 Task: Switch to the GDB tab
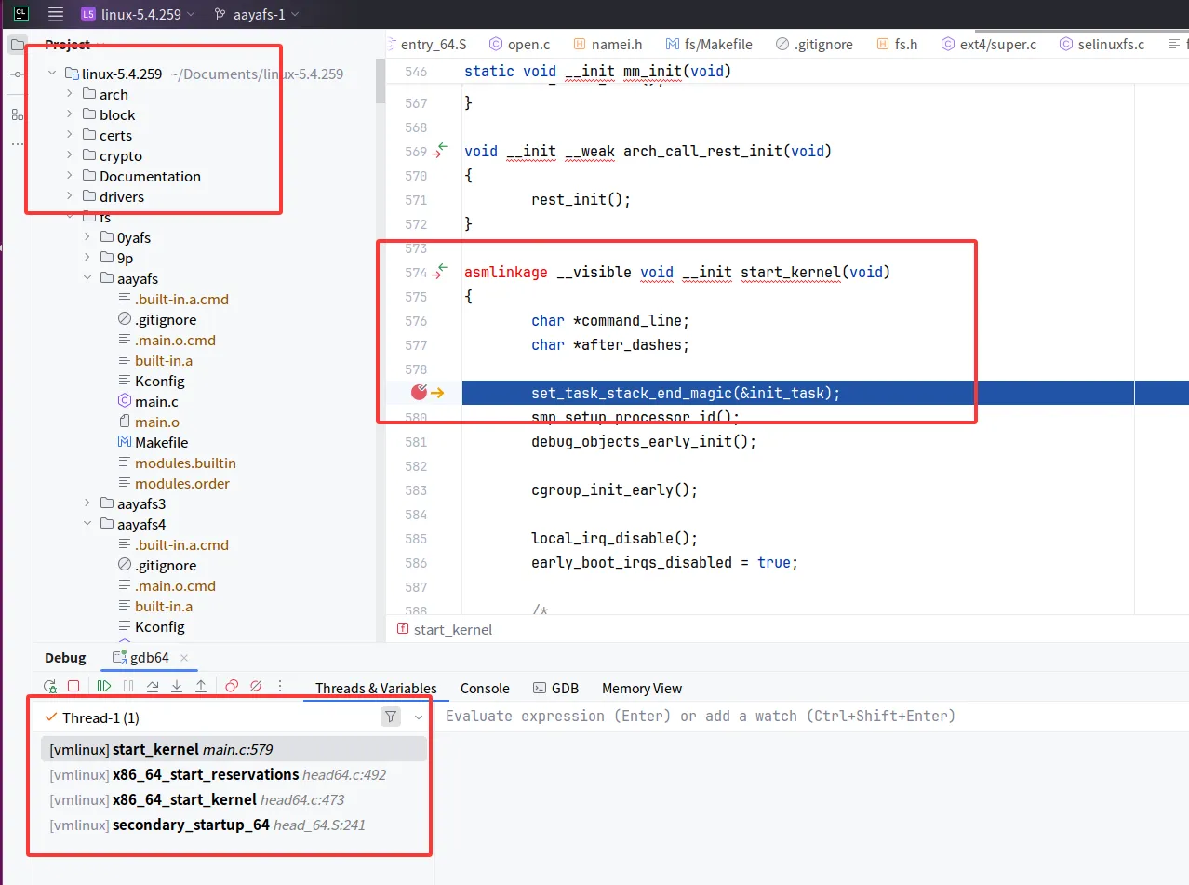555,689
